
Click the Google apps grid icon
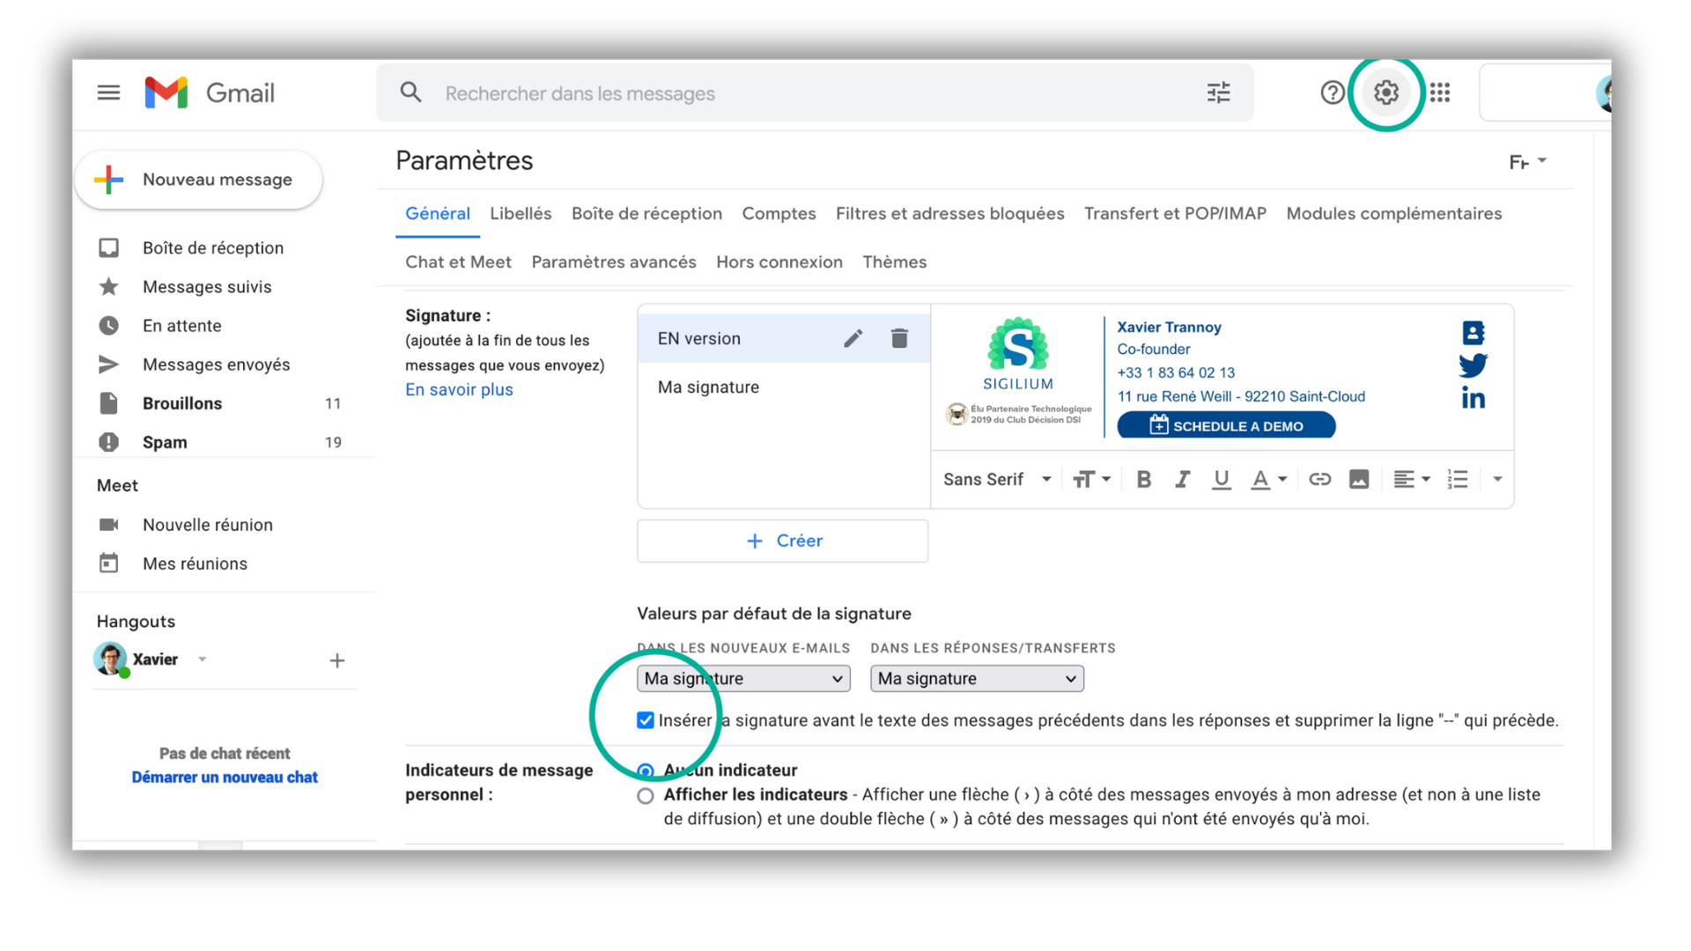click(1440, 92)
